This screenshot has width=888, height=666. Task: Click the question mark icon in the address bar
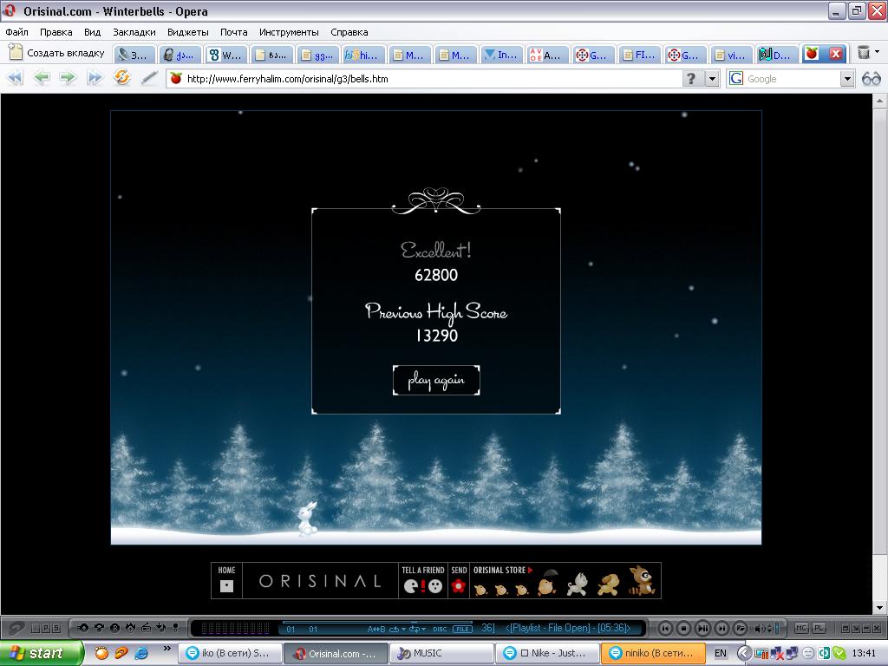[x=691, y=79]
